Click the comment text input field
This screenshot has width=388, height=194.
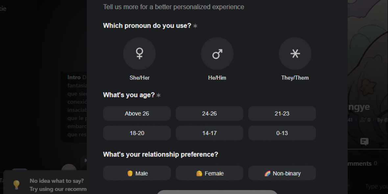[375, 186]
